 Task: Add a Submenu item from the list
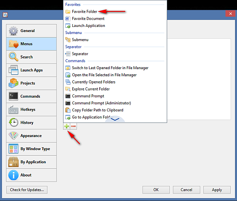click(80, 40)
